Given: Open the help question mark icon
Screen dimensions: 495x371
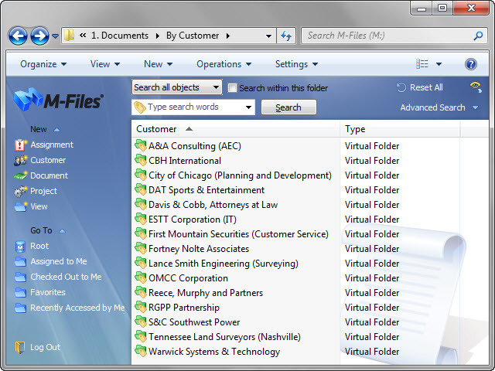Looking at the screenshot, I should (470, 64).
